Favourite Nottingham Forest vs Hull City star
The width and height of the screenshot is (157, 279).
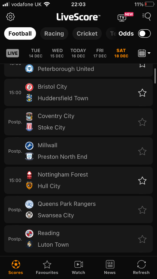pyautogui.click(x=142, y=181)
